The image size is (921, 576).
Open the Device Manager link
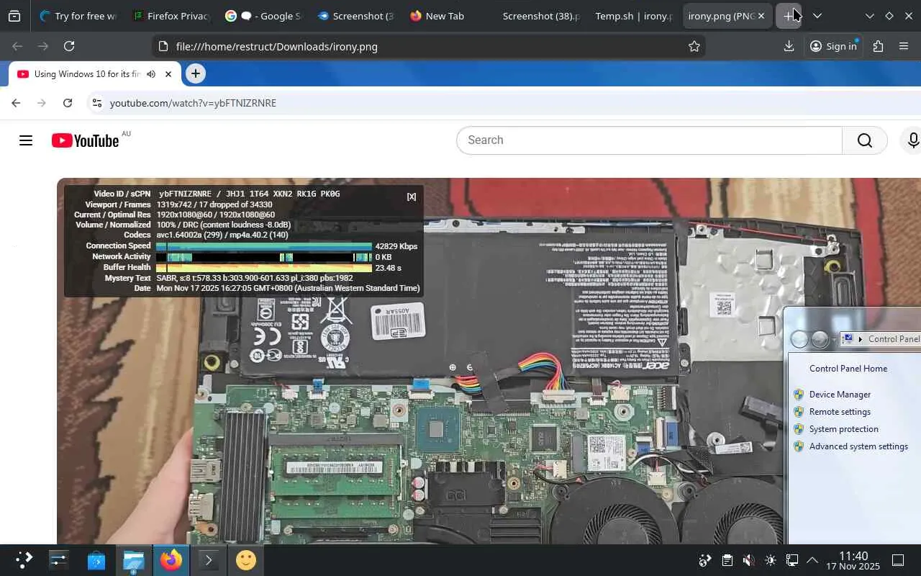click(x=840, y=395)
